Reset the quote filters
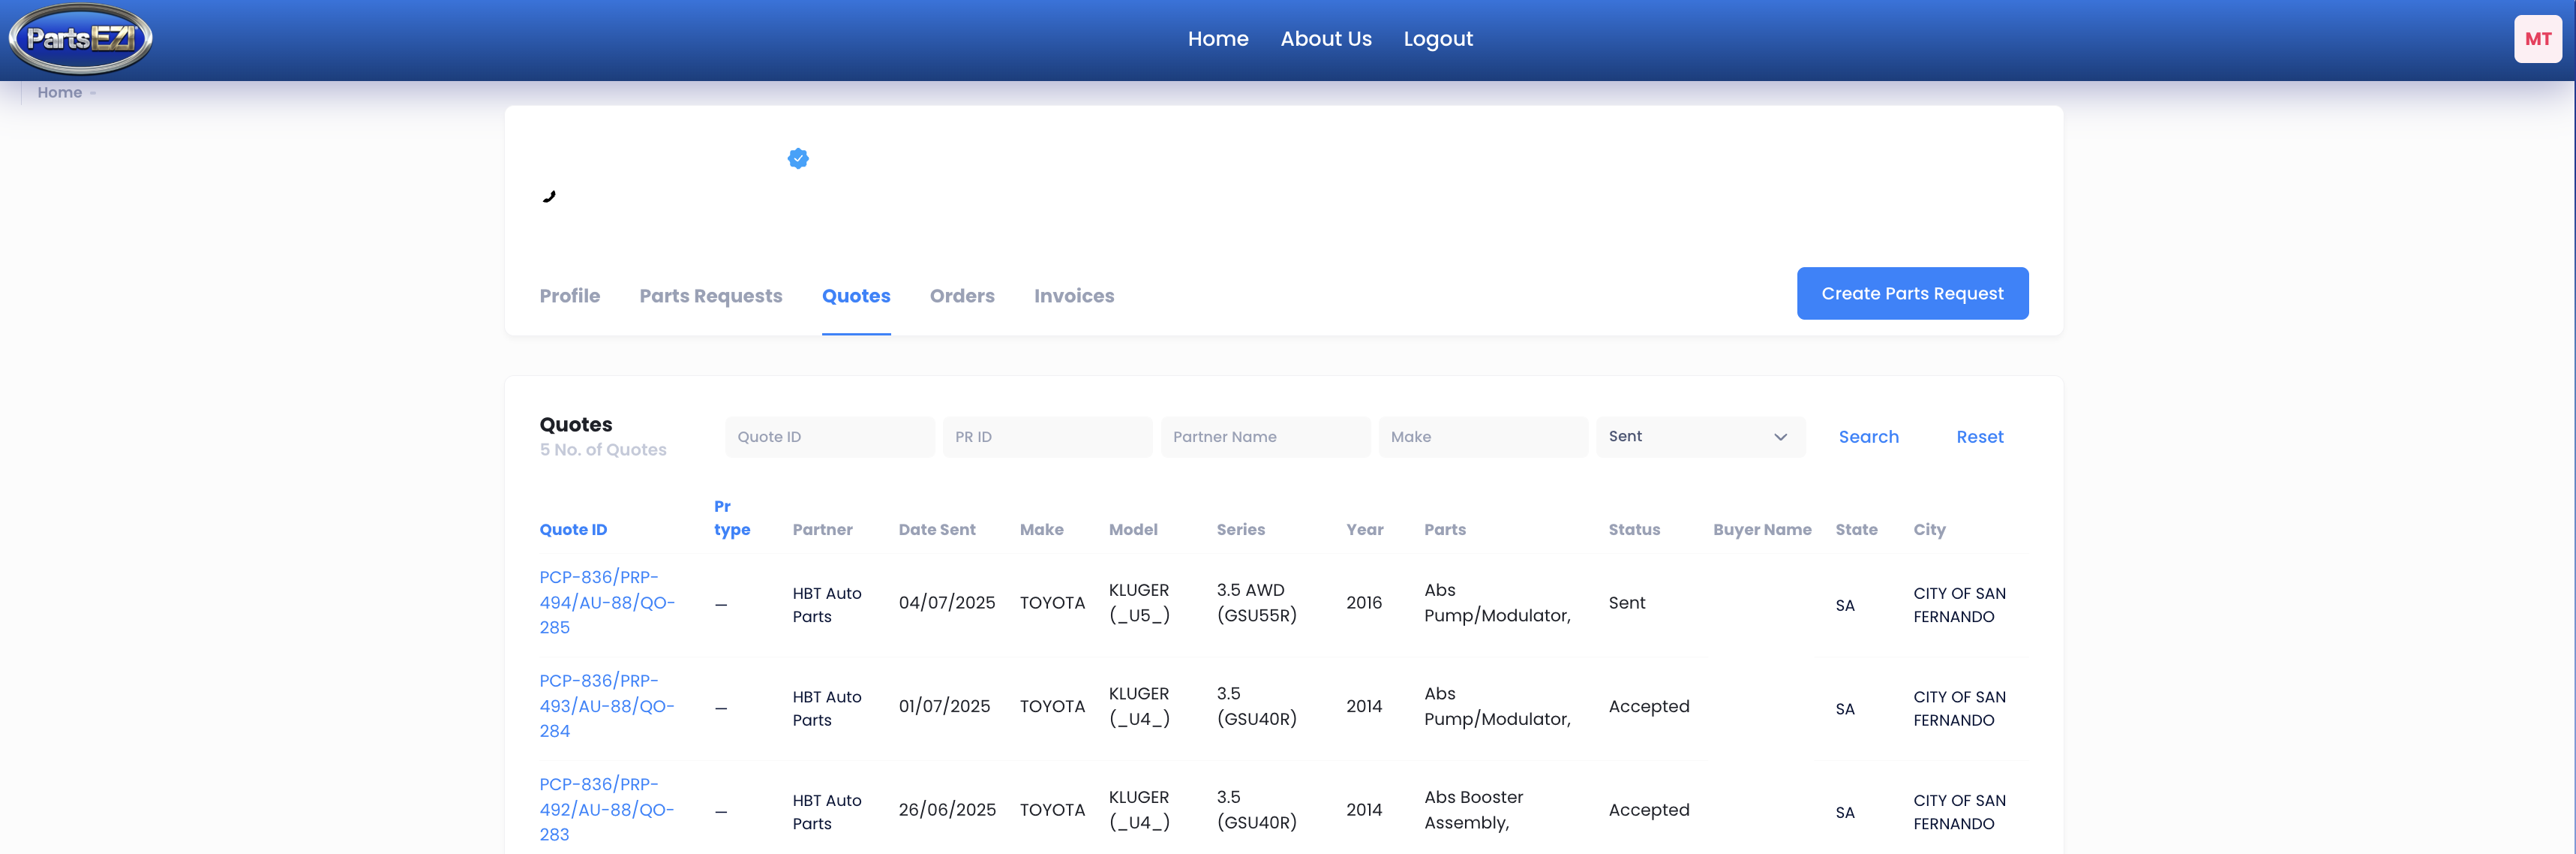 click(1980, 436)
